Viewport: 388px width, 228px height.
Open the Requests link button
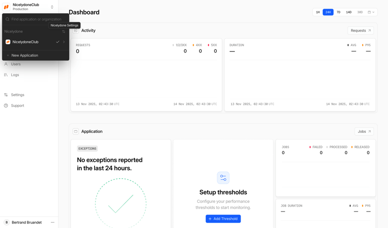360,31
